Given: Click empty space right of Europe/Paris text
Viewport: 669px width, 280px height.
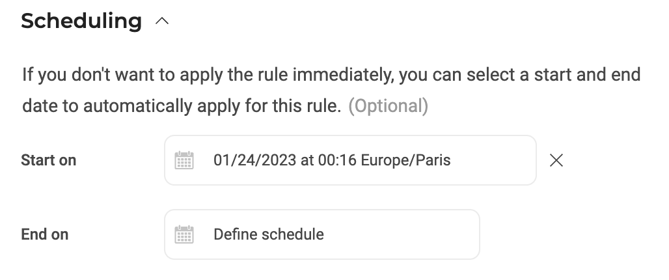Looking at the screenshot, I should coord(491,160).
